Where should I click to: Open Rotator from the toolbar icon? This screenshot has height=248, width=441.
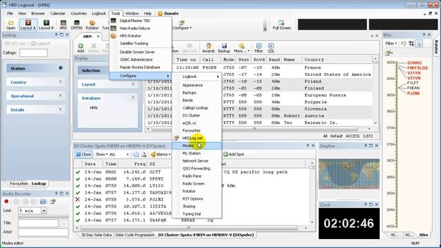pos(92,25)
